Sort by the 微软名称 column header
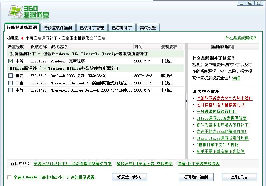This screenshot has width=266, height=186. click(x=39, y=47)
